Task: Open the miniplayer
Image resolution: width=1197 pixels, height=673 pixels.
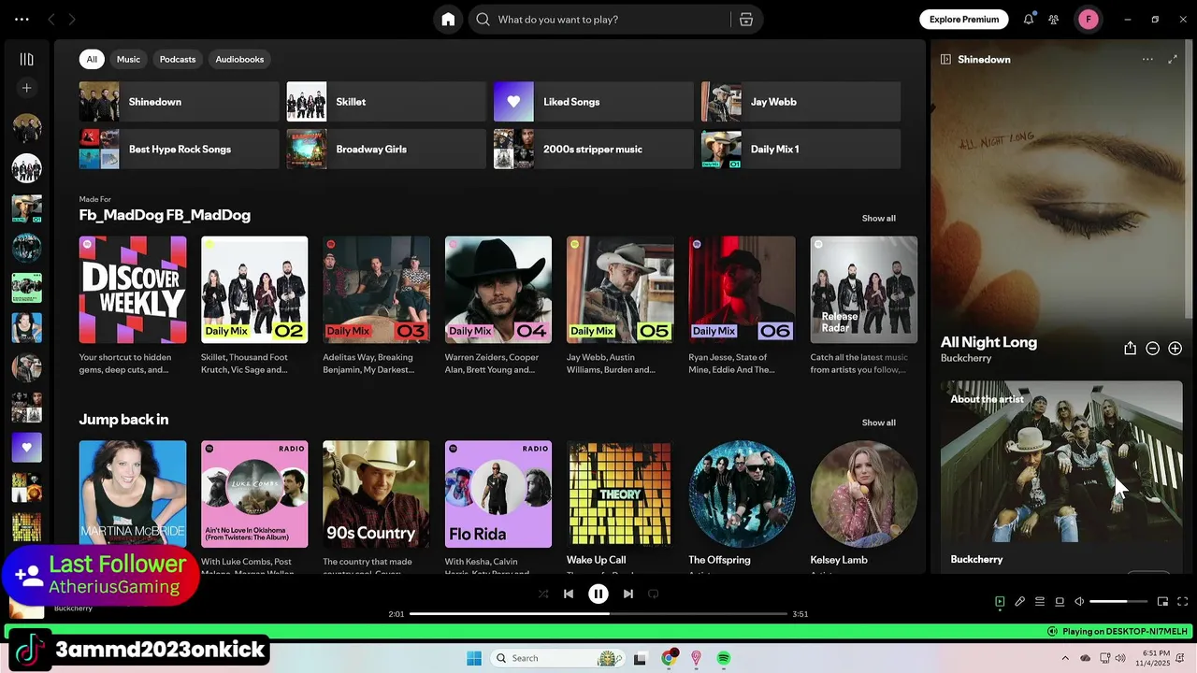Action: [1162, 602]
